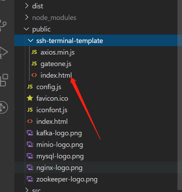Open Run and Debug view

tap(3, 52)
